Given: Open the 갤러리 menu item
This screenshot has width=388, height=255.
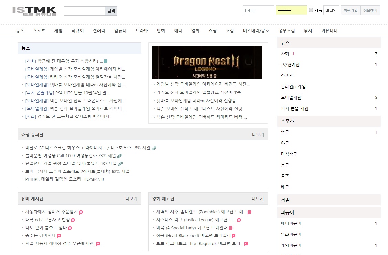Looking at the screenshot, I should pyautogui.click(x=99, y=31).
